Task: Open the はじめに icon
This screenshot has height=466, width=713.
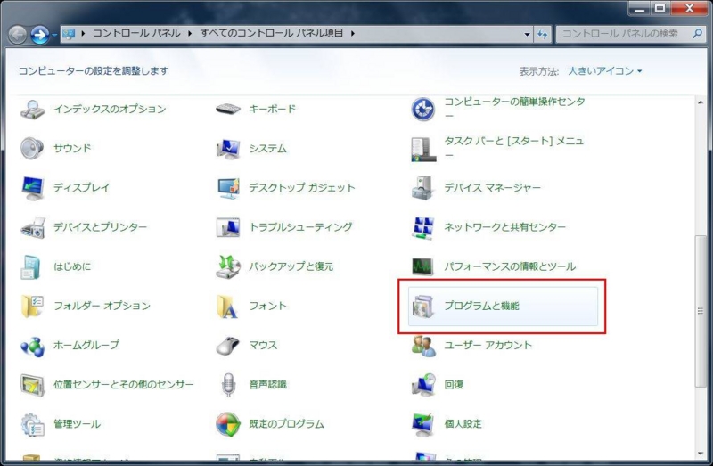Action: [31, 267]
